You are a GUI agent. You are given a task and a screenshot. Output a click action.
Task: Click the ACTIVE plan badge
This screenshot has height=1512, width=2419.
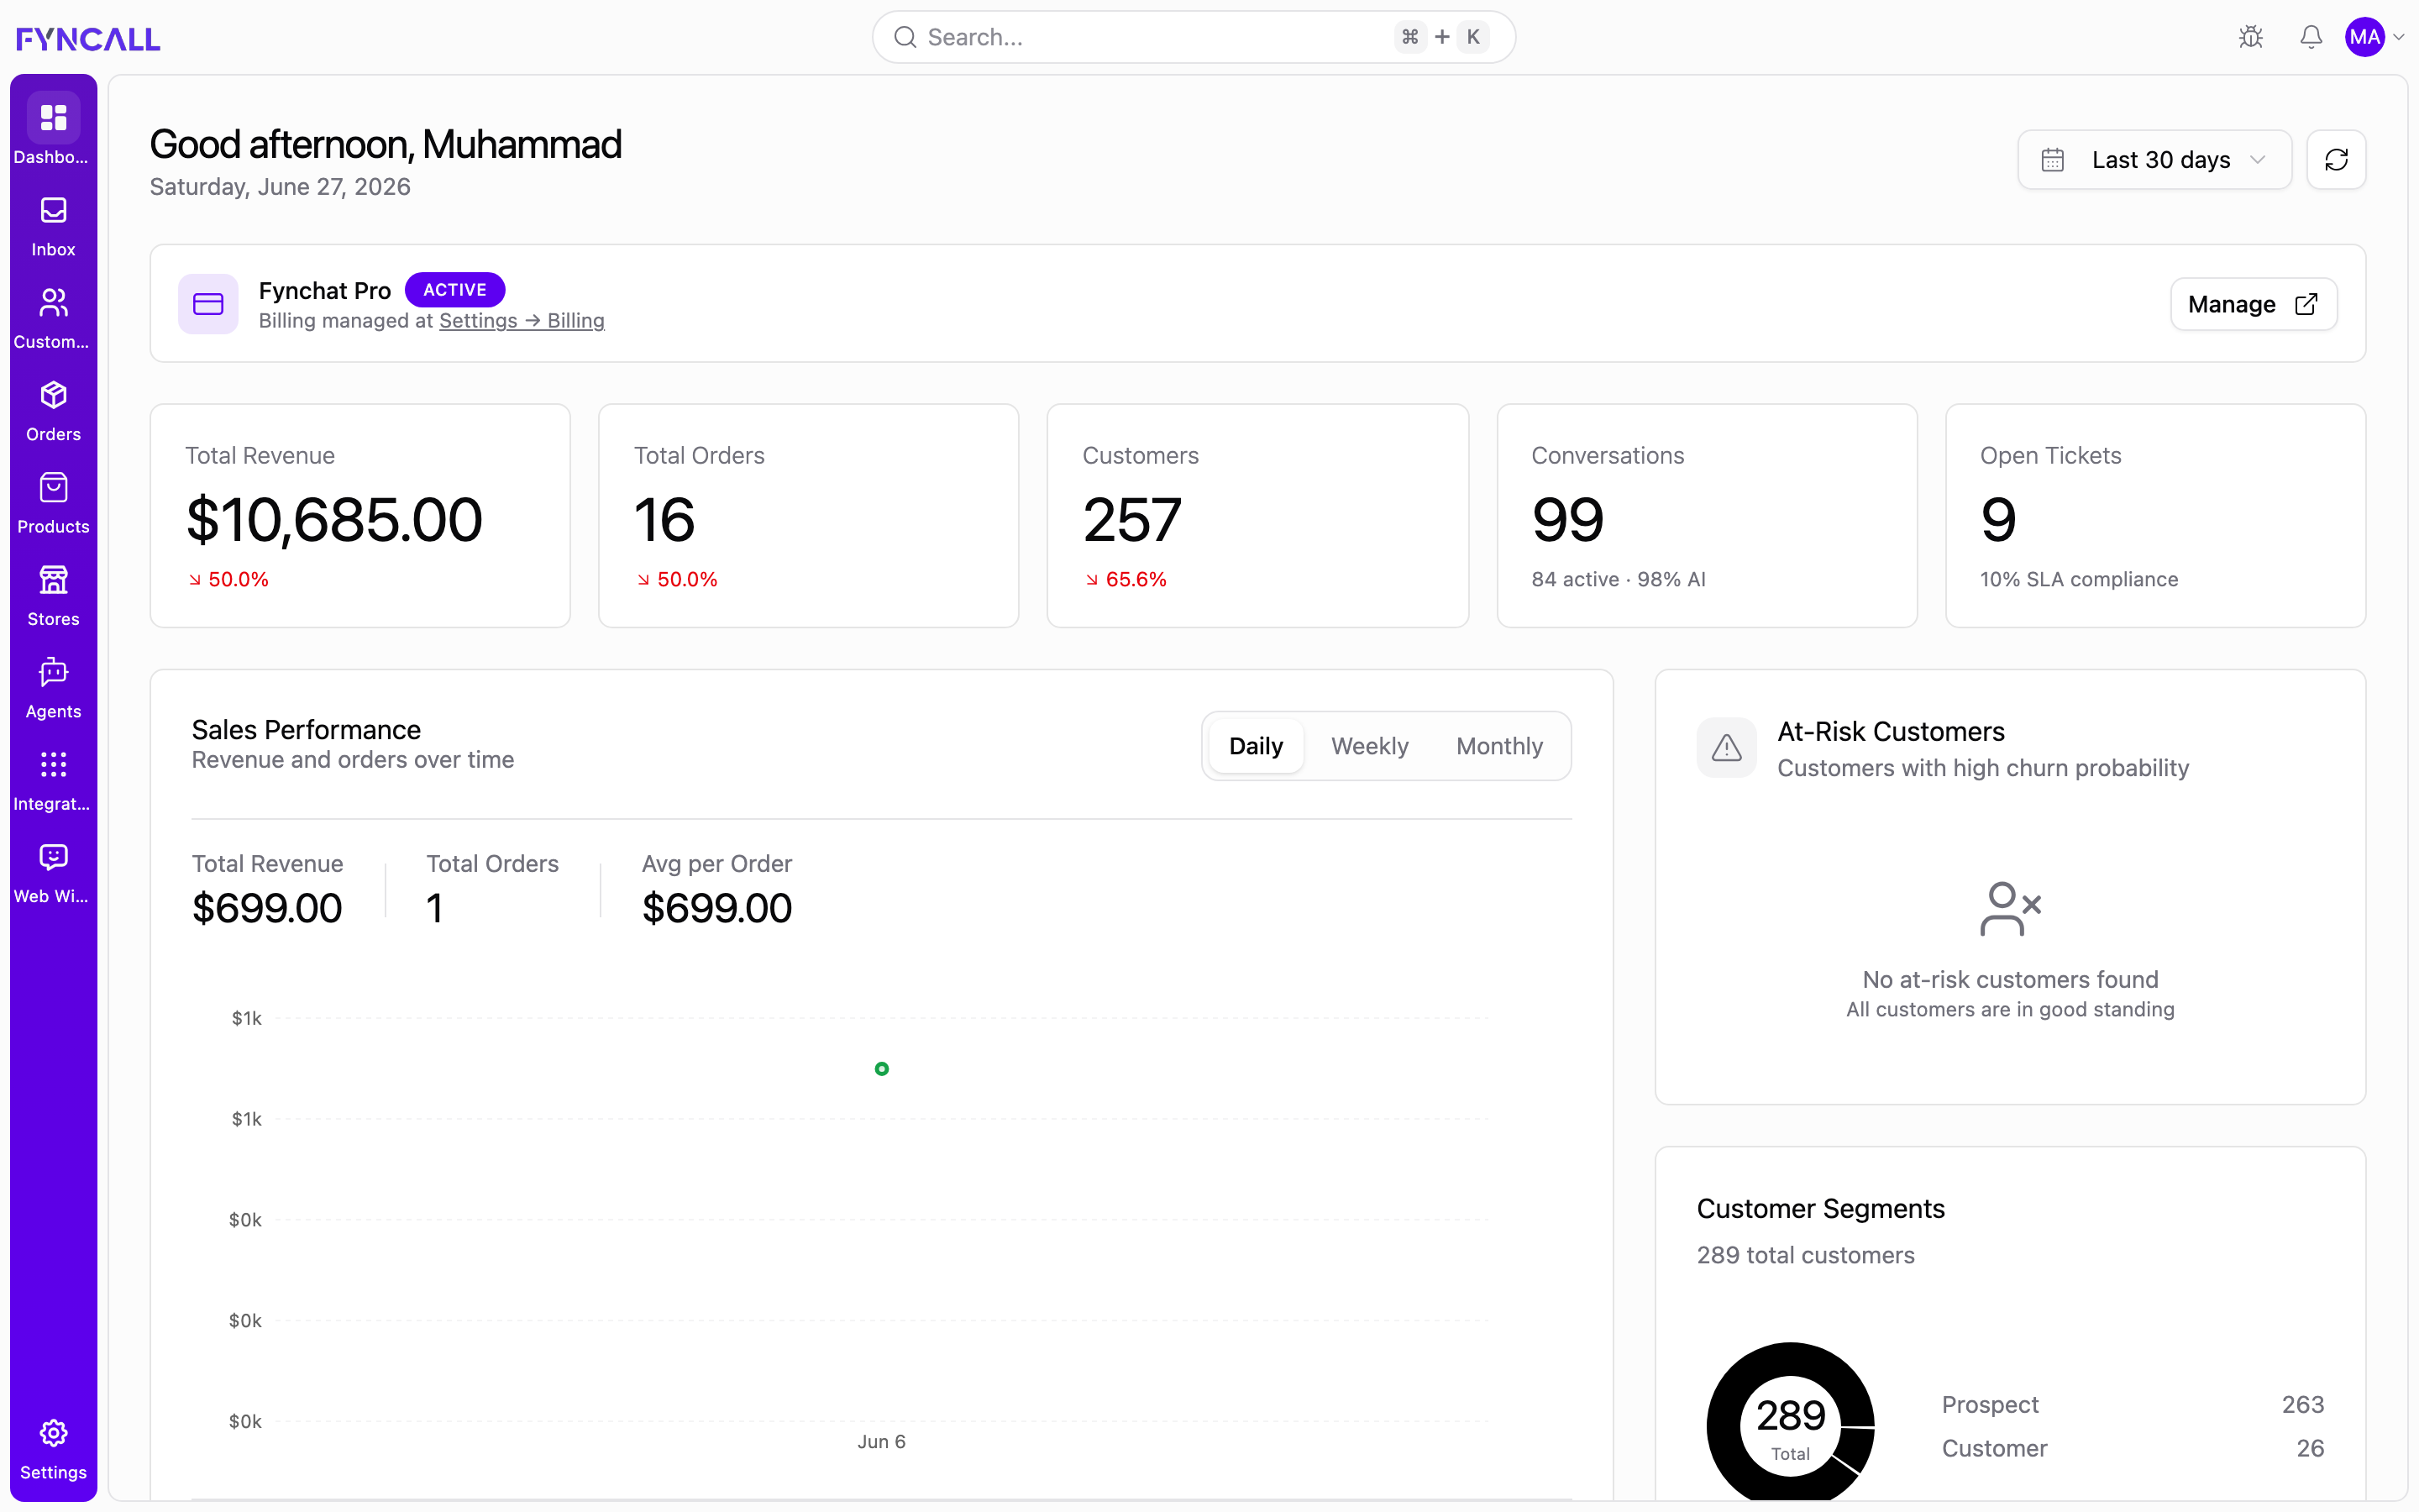[x=454, y=290]
